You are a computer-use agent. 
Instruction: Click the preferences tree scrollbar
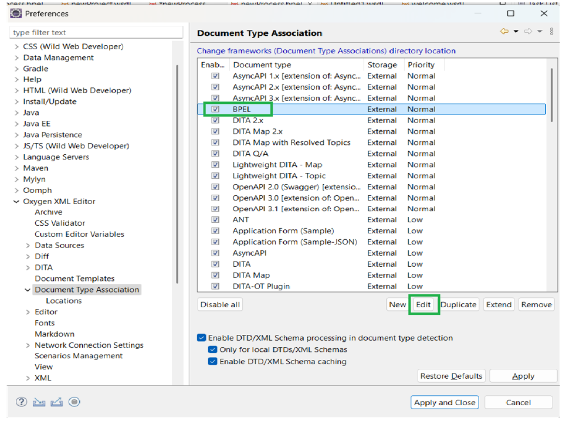coord(177,174)
